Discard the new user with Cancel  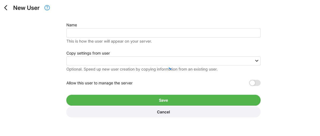point(163,112)
